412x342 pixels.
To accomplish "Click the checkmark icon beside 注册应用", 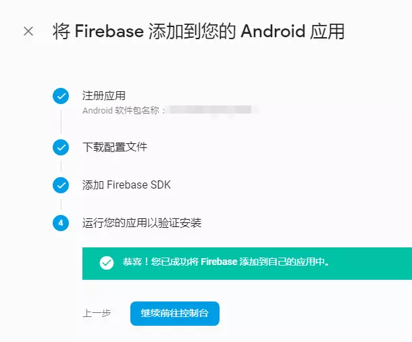I will [61, 96].
